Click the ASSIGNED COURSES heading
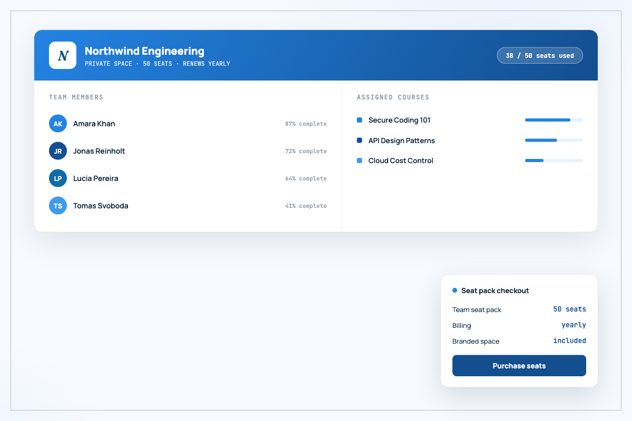 (x=393, y=97)
